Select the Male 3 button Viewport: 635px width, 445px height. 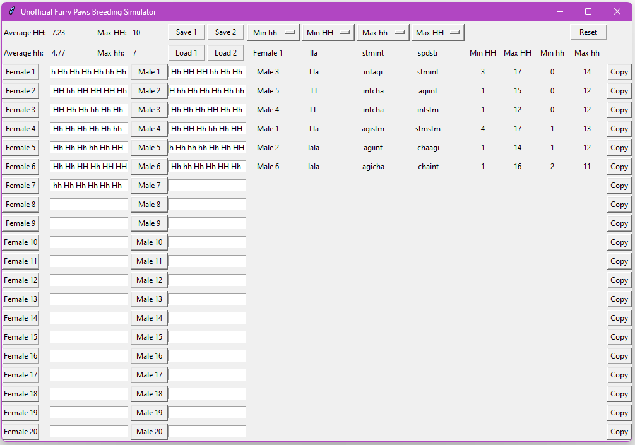(149, 110)
